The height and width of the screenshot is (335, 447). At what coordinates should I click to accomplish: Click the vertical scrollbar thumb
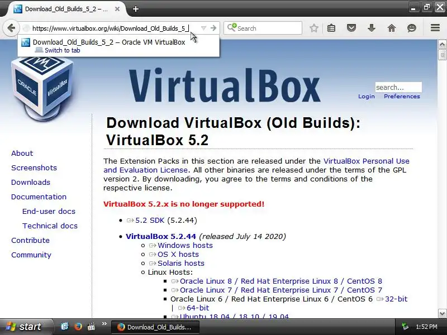coord(442,55)
